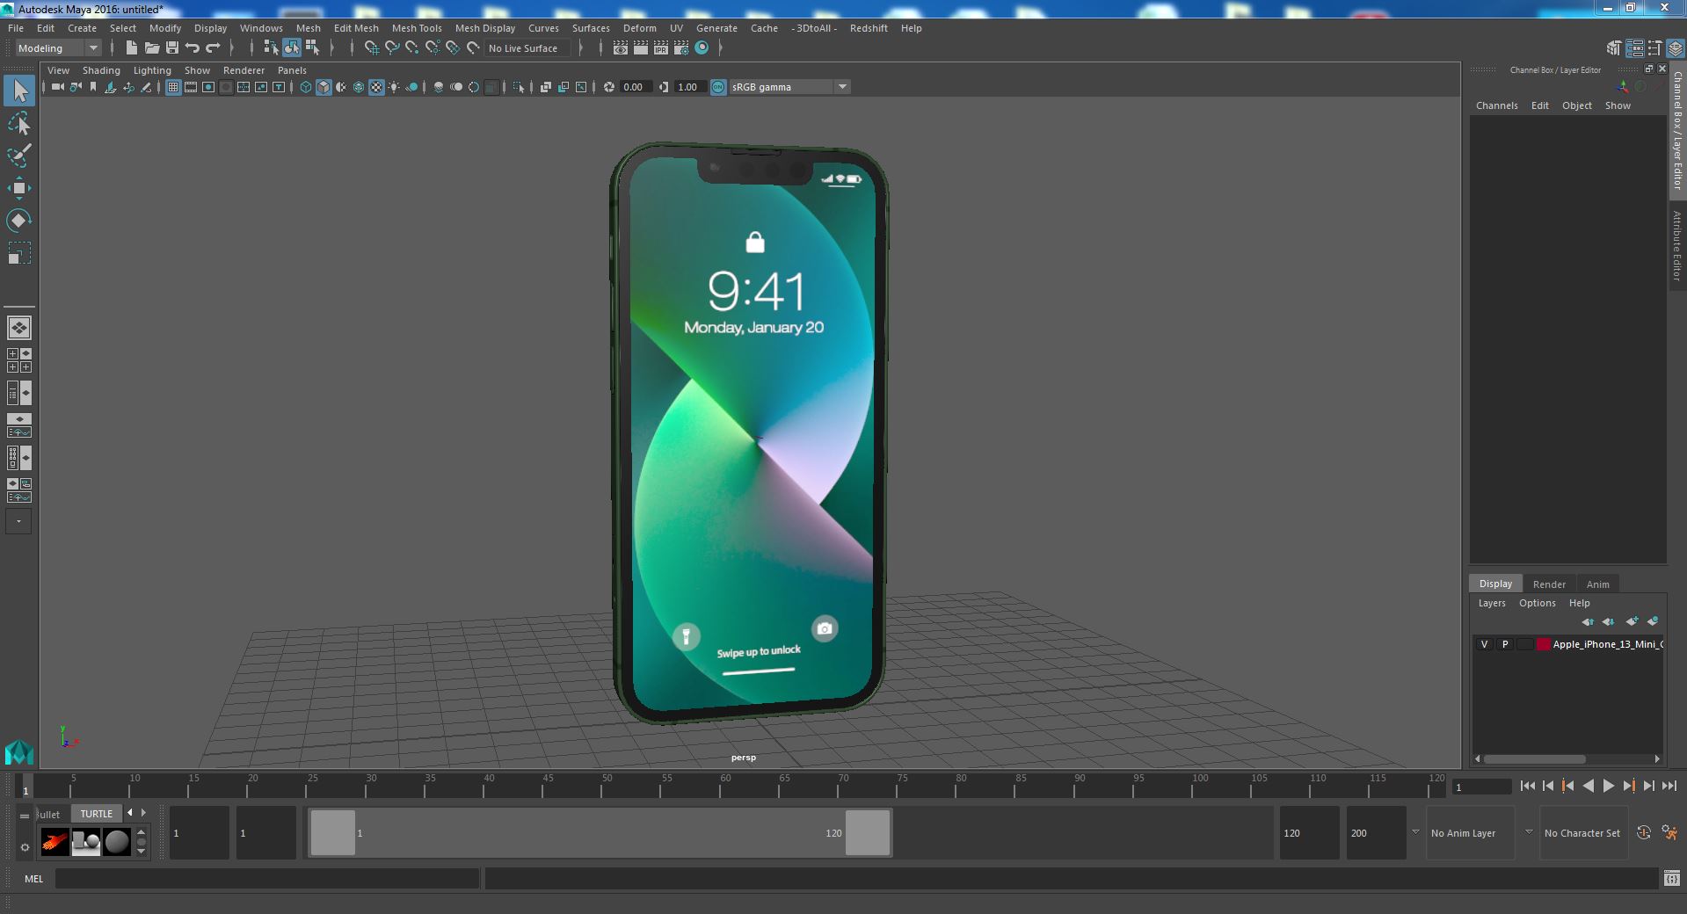Viewport: 1687px width, 914px height.
Task: Open Script Editor icon at bottom right
Action: 1671,878
